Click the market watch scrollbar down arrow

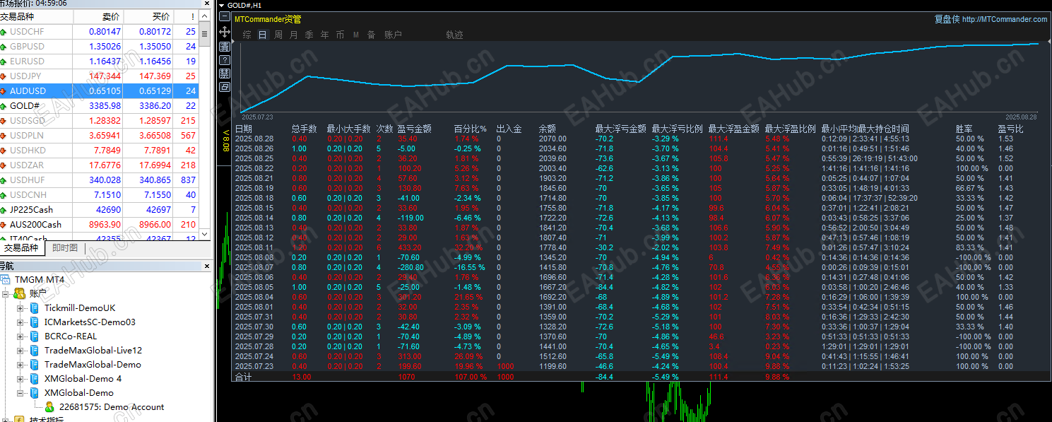tap(205, 234)
